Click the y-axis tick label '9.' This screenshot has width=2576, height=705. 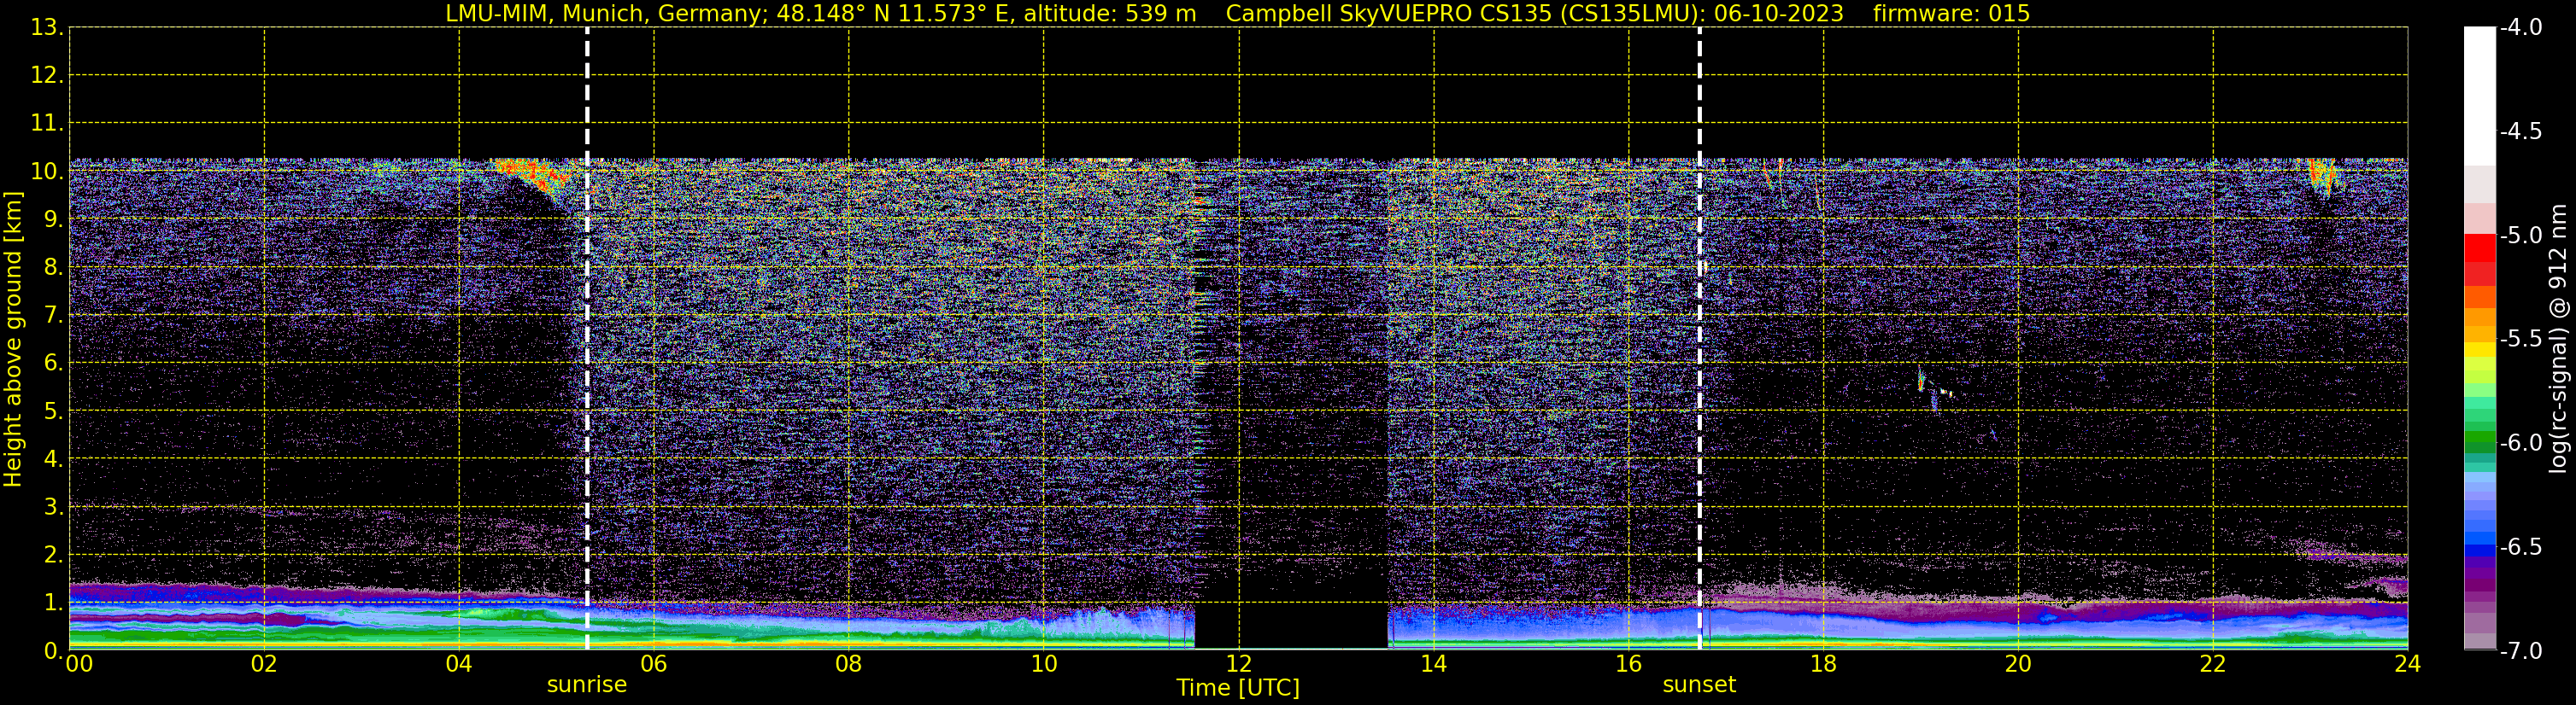click(x=53, y=218)
